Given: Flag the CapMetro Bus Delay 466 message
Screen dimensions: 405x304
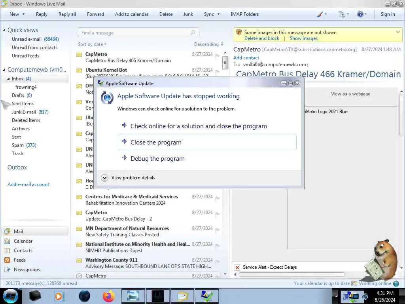Looking at the screenshot, I should [x=217, y=56].
